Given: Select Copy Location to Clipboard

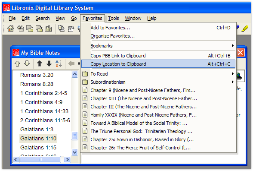Looking at the screenshot, I should pos(158,64).
